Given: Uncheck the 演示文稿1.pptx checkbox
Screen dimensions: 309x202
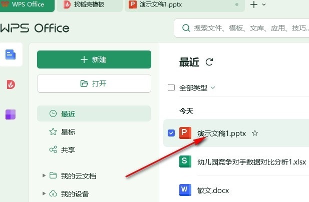Looking at the screenshot, I should click(171, 133).
